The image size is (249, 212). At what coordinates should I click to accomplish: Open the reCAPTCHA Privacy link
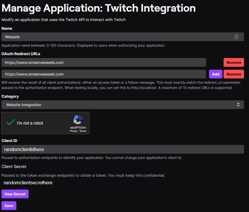pos(73,131)
